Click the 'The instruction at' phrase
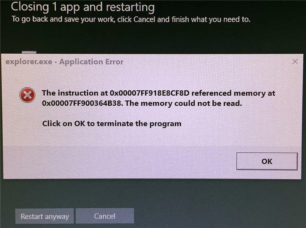 75,93
